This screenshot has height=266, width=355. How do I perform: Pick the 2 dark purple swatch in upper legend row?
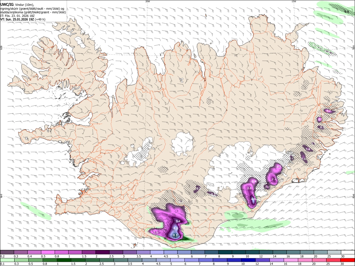102,252
